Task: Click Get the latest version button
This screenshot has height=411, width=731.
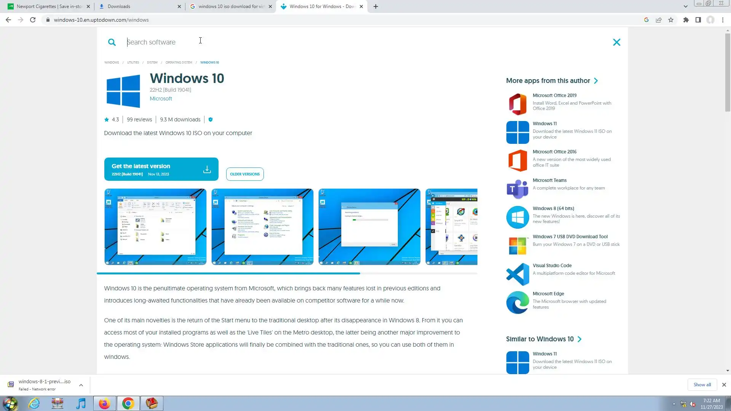Action: click(161, 169)
